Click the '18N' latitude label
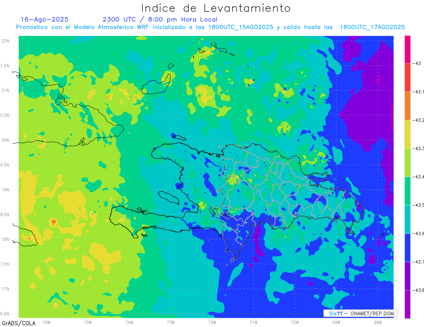 tap(6, 239)
